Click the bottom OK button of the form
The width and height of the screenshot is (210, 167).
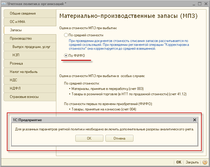tap(179, 162)
